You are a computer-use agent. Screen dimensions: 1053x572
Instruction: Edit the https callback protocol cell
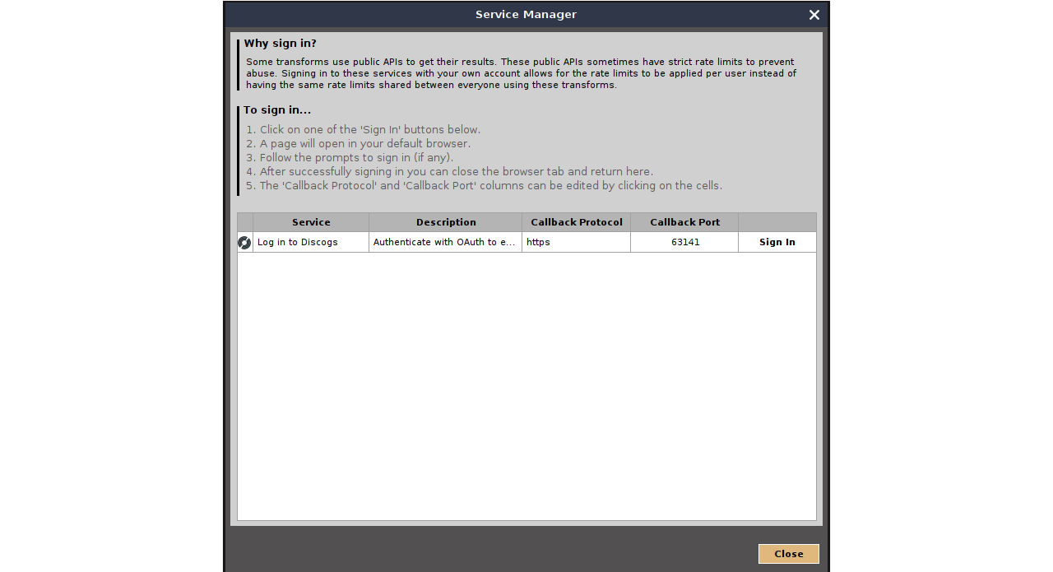point(576,242)
